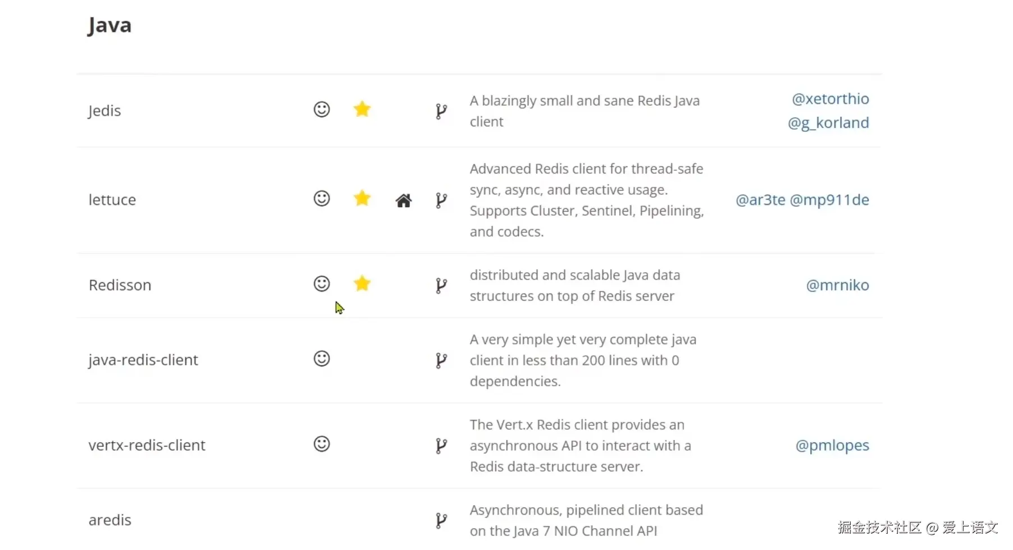Image resolution: width=1013 pixels, height=550 pixels.
Task: Open the lettuce repository fork icon
Action: coord(441,200)
